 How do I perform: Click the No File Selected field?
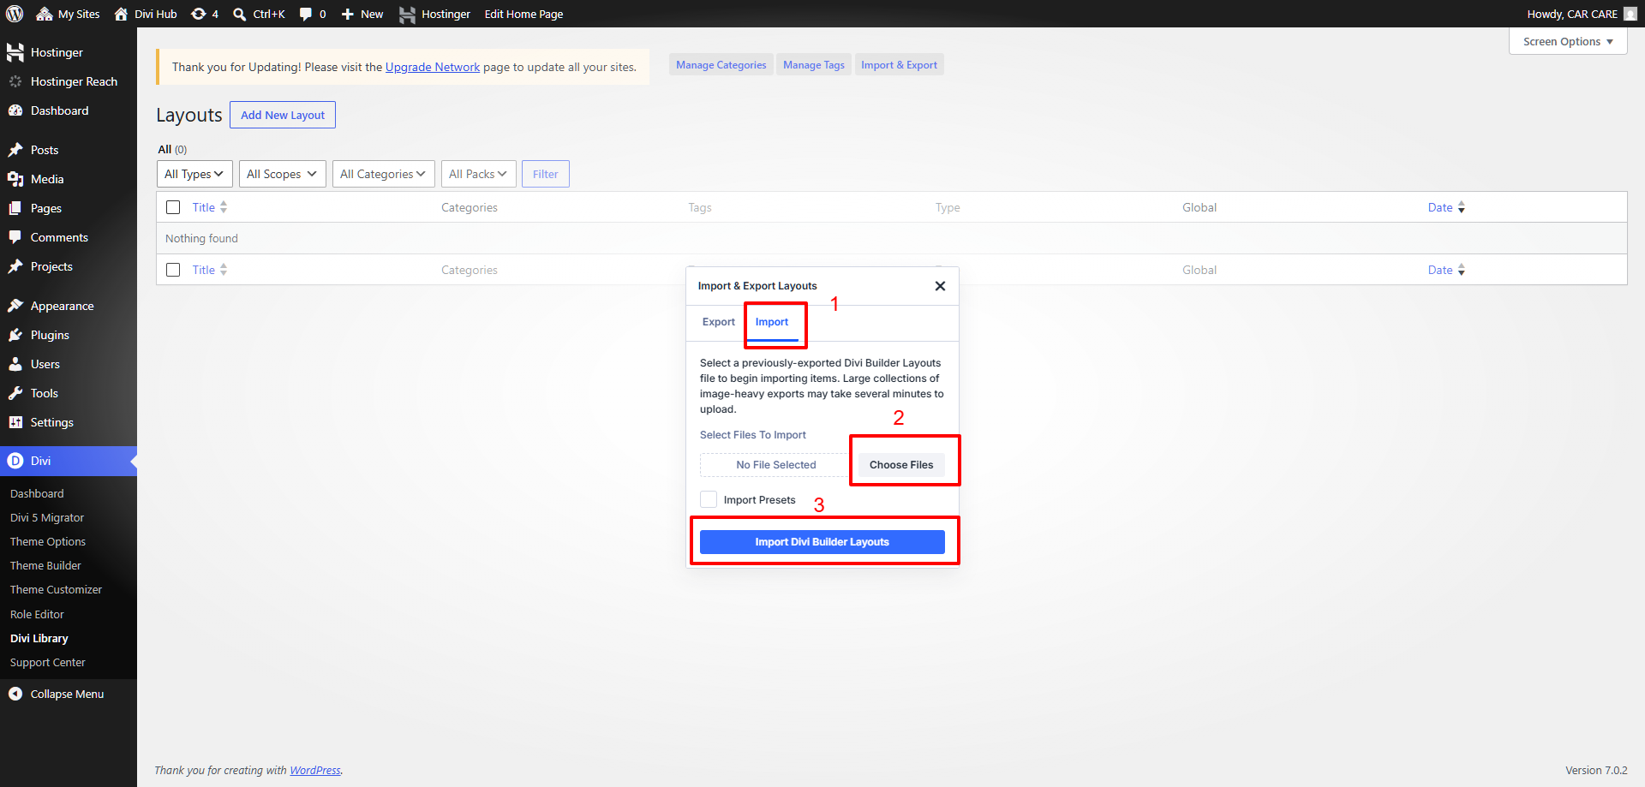776,465
